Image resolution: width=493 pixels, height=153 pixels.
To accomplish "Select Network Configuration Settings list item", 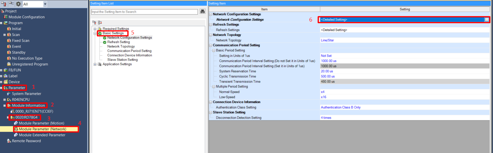I will tap(130, 37).
